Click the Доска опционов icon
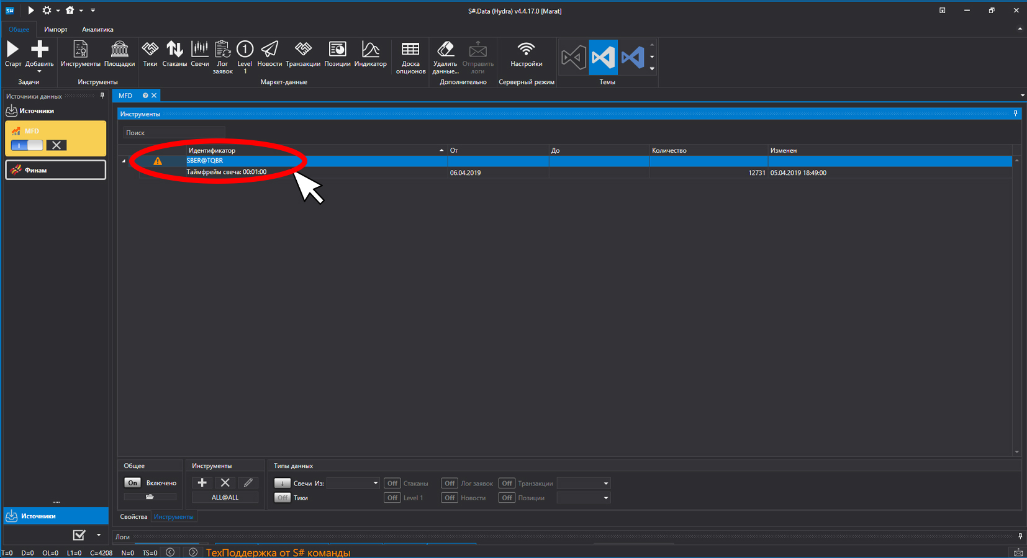Viewport: 1027px width, 558px height. [410, 58]
